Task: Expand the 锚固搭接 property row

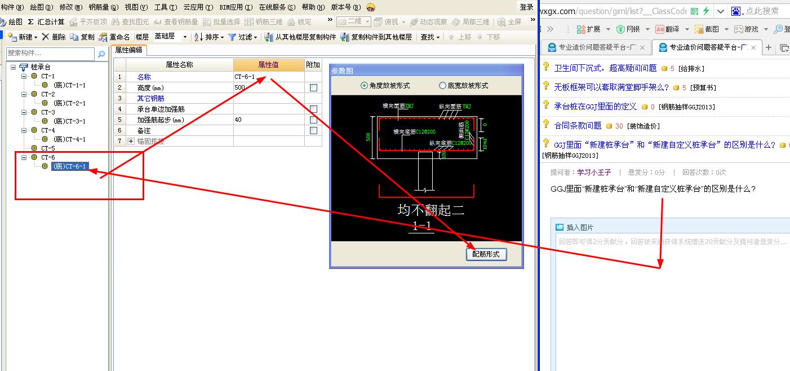Action: click(x=131, y=142)
